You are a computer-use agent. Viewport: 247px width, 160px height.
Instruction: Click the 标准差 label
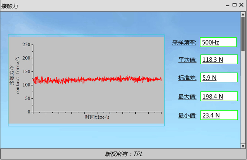tap(187, 78)
